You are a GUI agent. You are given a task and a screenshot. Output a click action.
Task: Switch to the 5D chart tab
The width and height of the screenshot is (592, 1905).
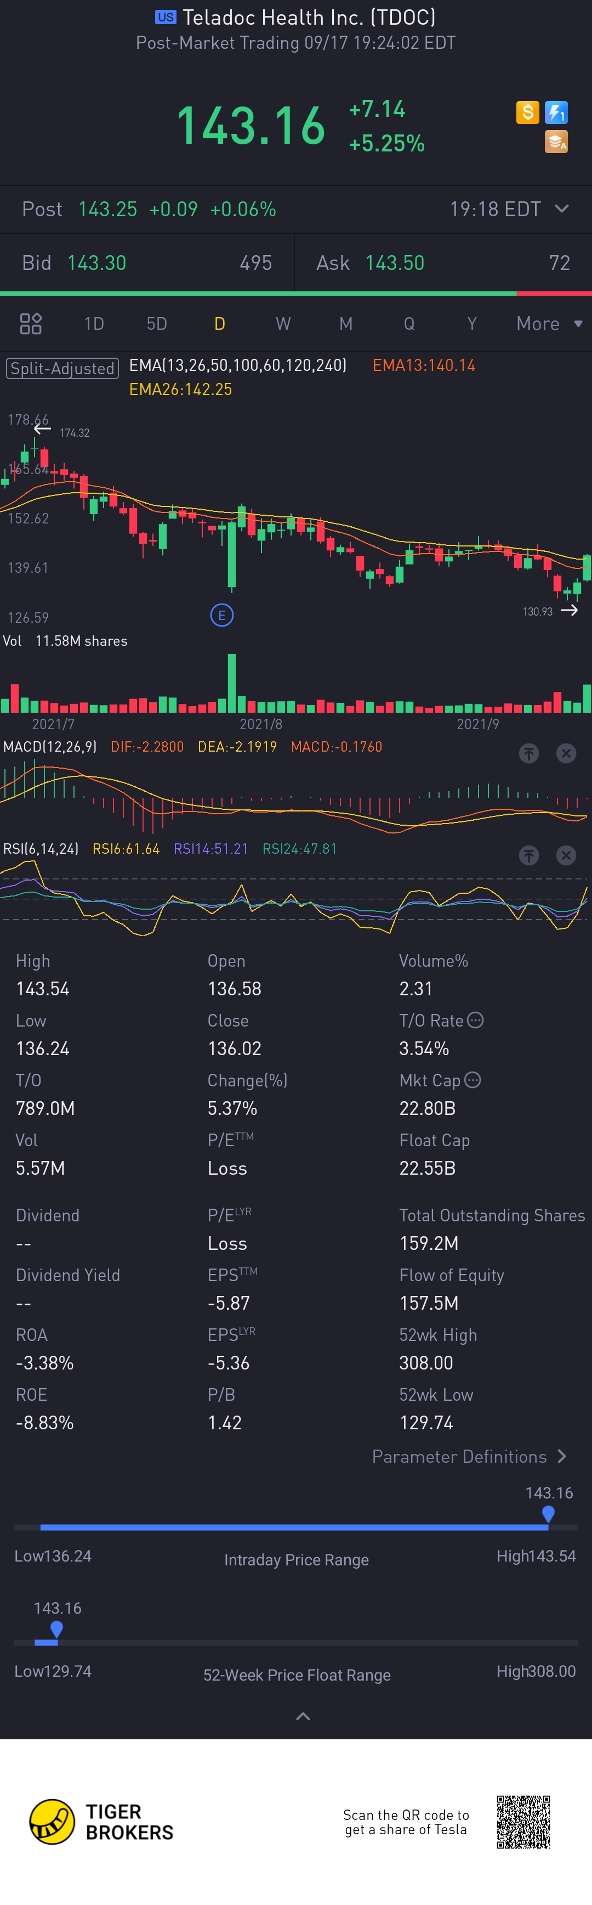pyautogui.click(x=157, y=323)
